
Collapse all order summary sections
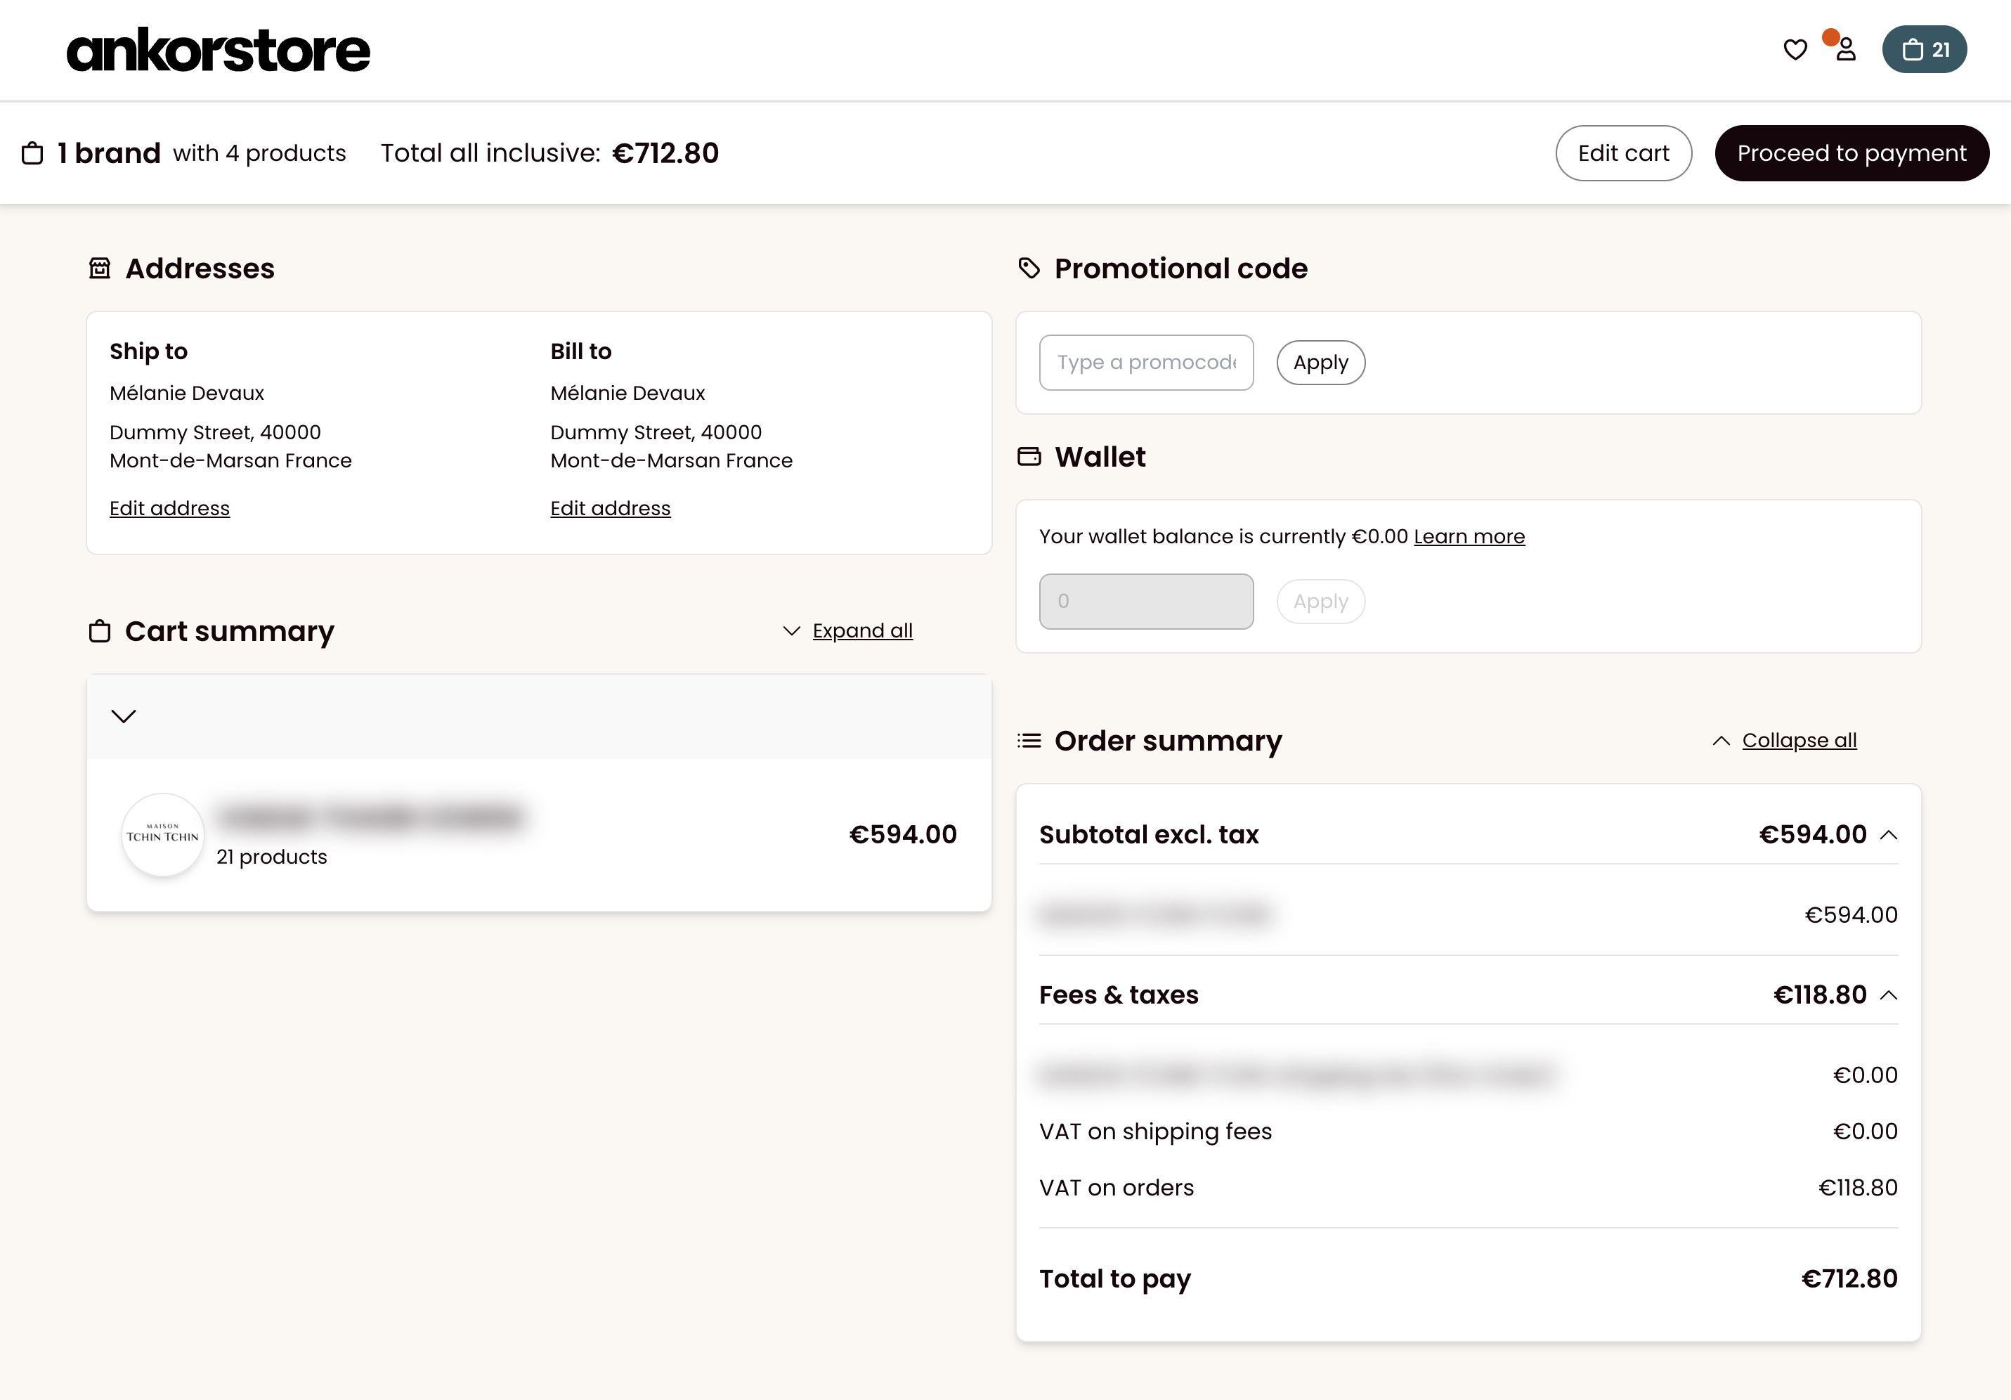1799,740
